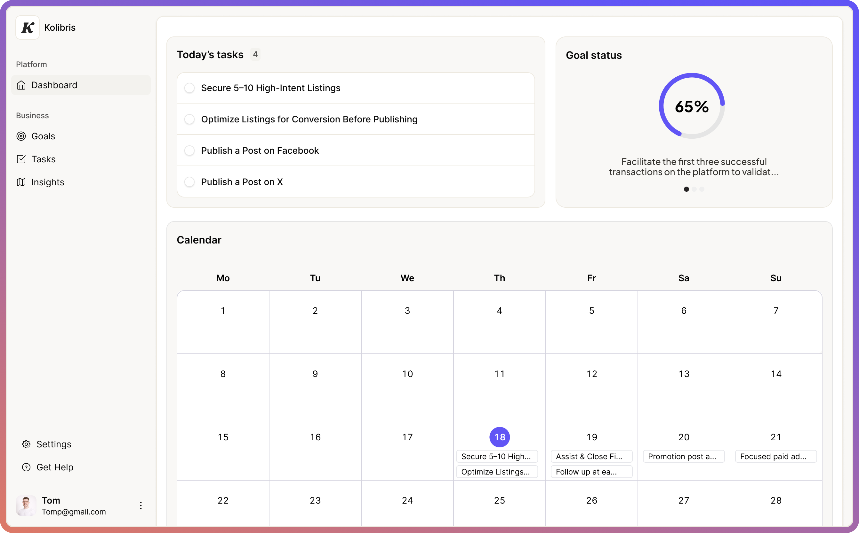This screenshot has width=859, height=533.
Task: Open the three-dot menu next to Tom's account
Action: 140,506
